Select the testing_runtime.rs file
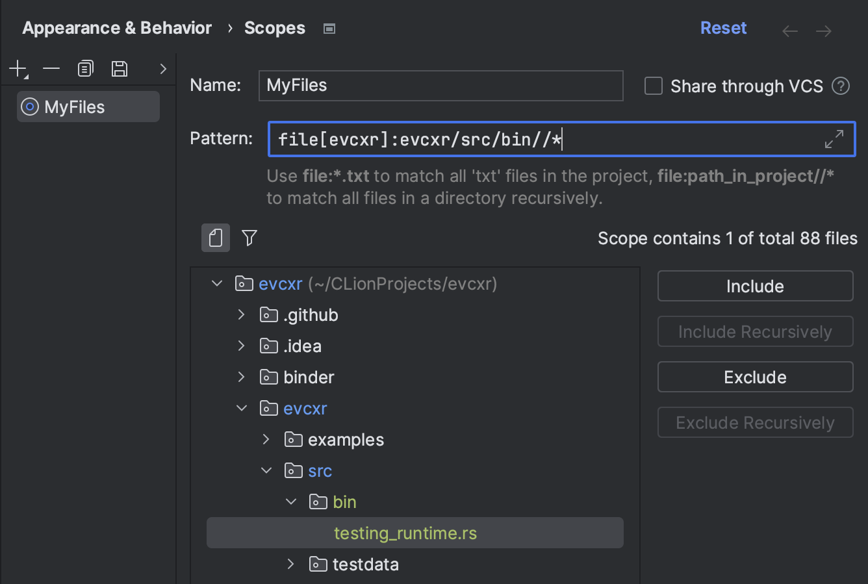The image size is (868, 584). 405,533
